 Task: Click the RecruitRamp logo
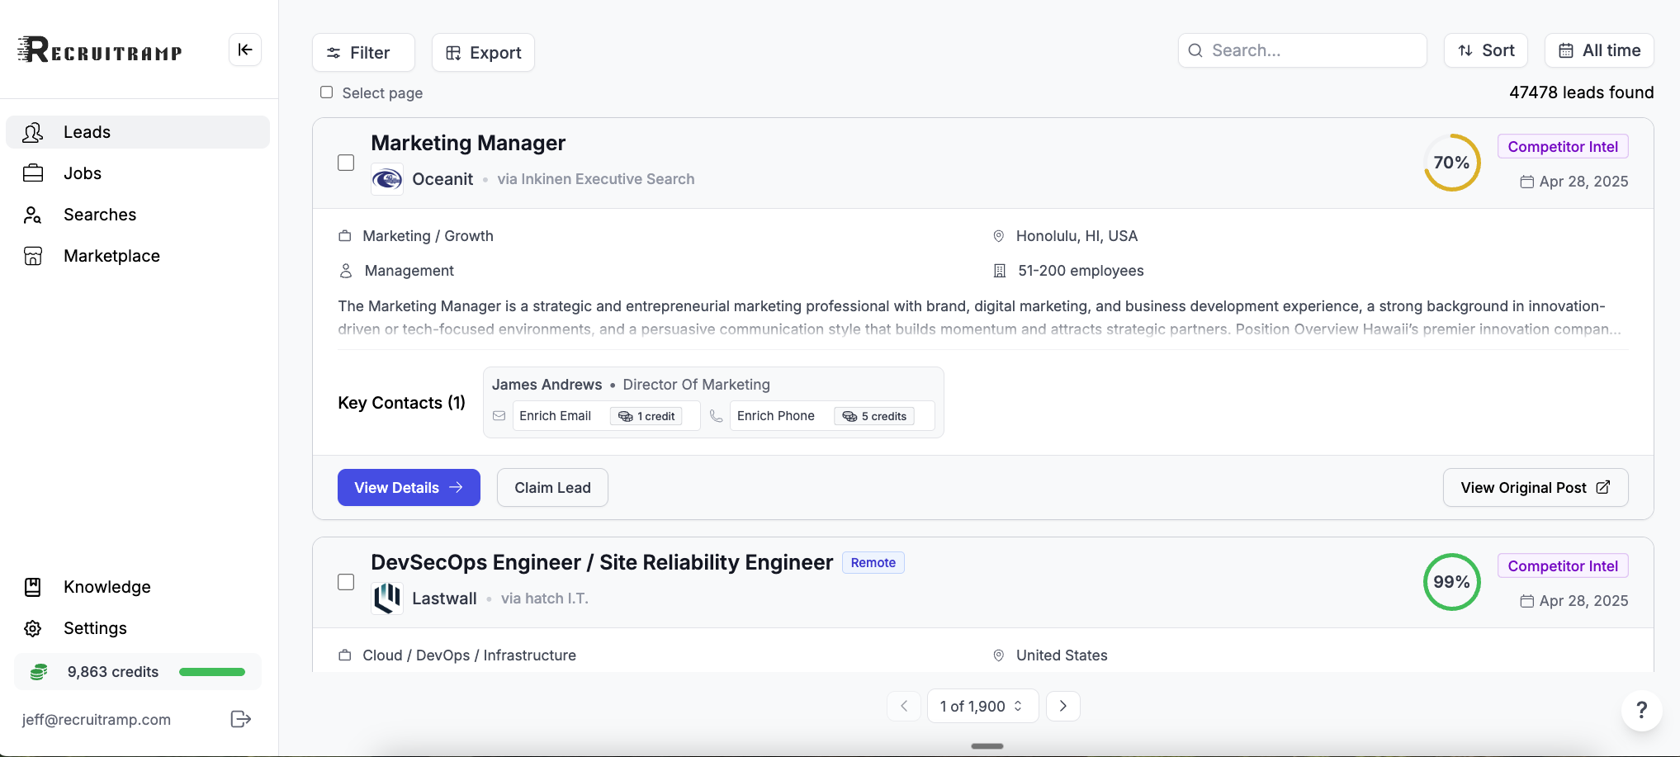coord(100,50)
